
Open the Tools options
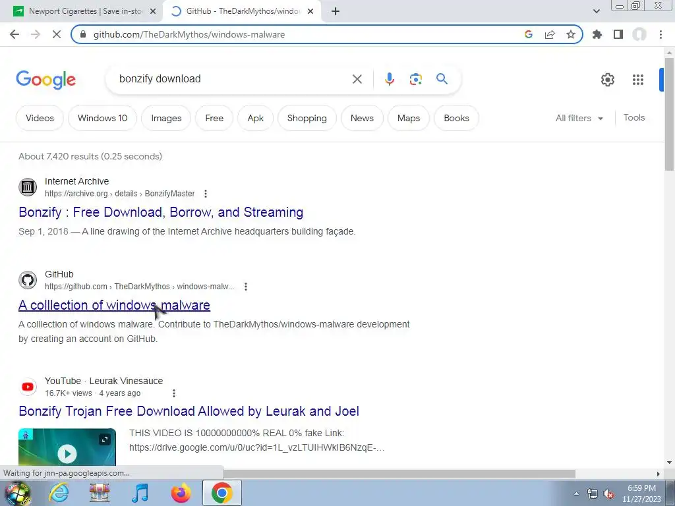634,117
